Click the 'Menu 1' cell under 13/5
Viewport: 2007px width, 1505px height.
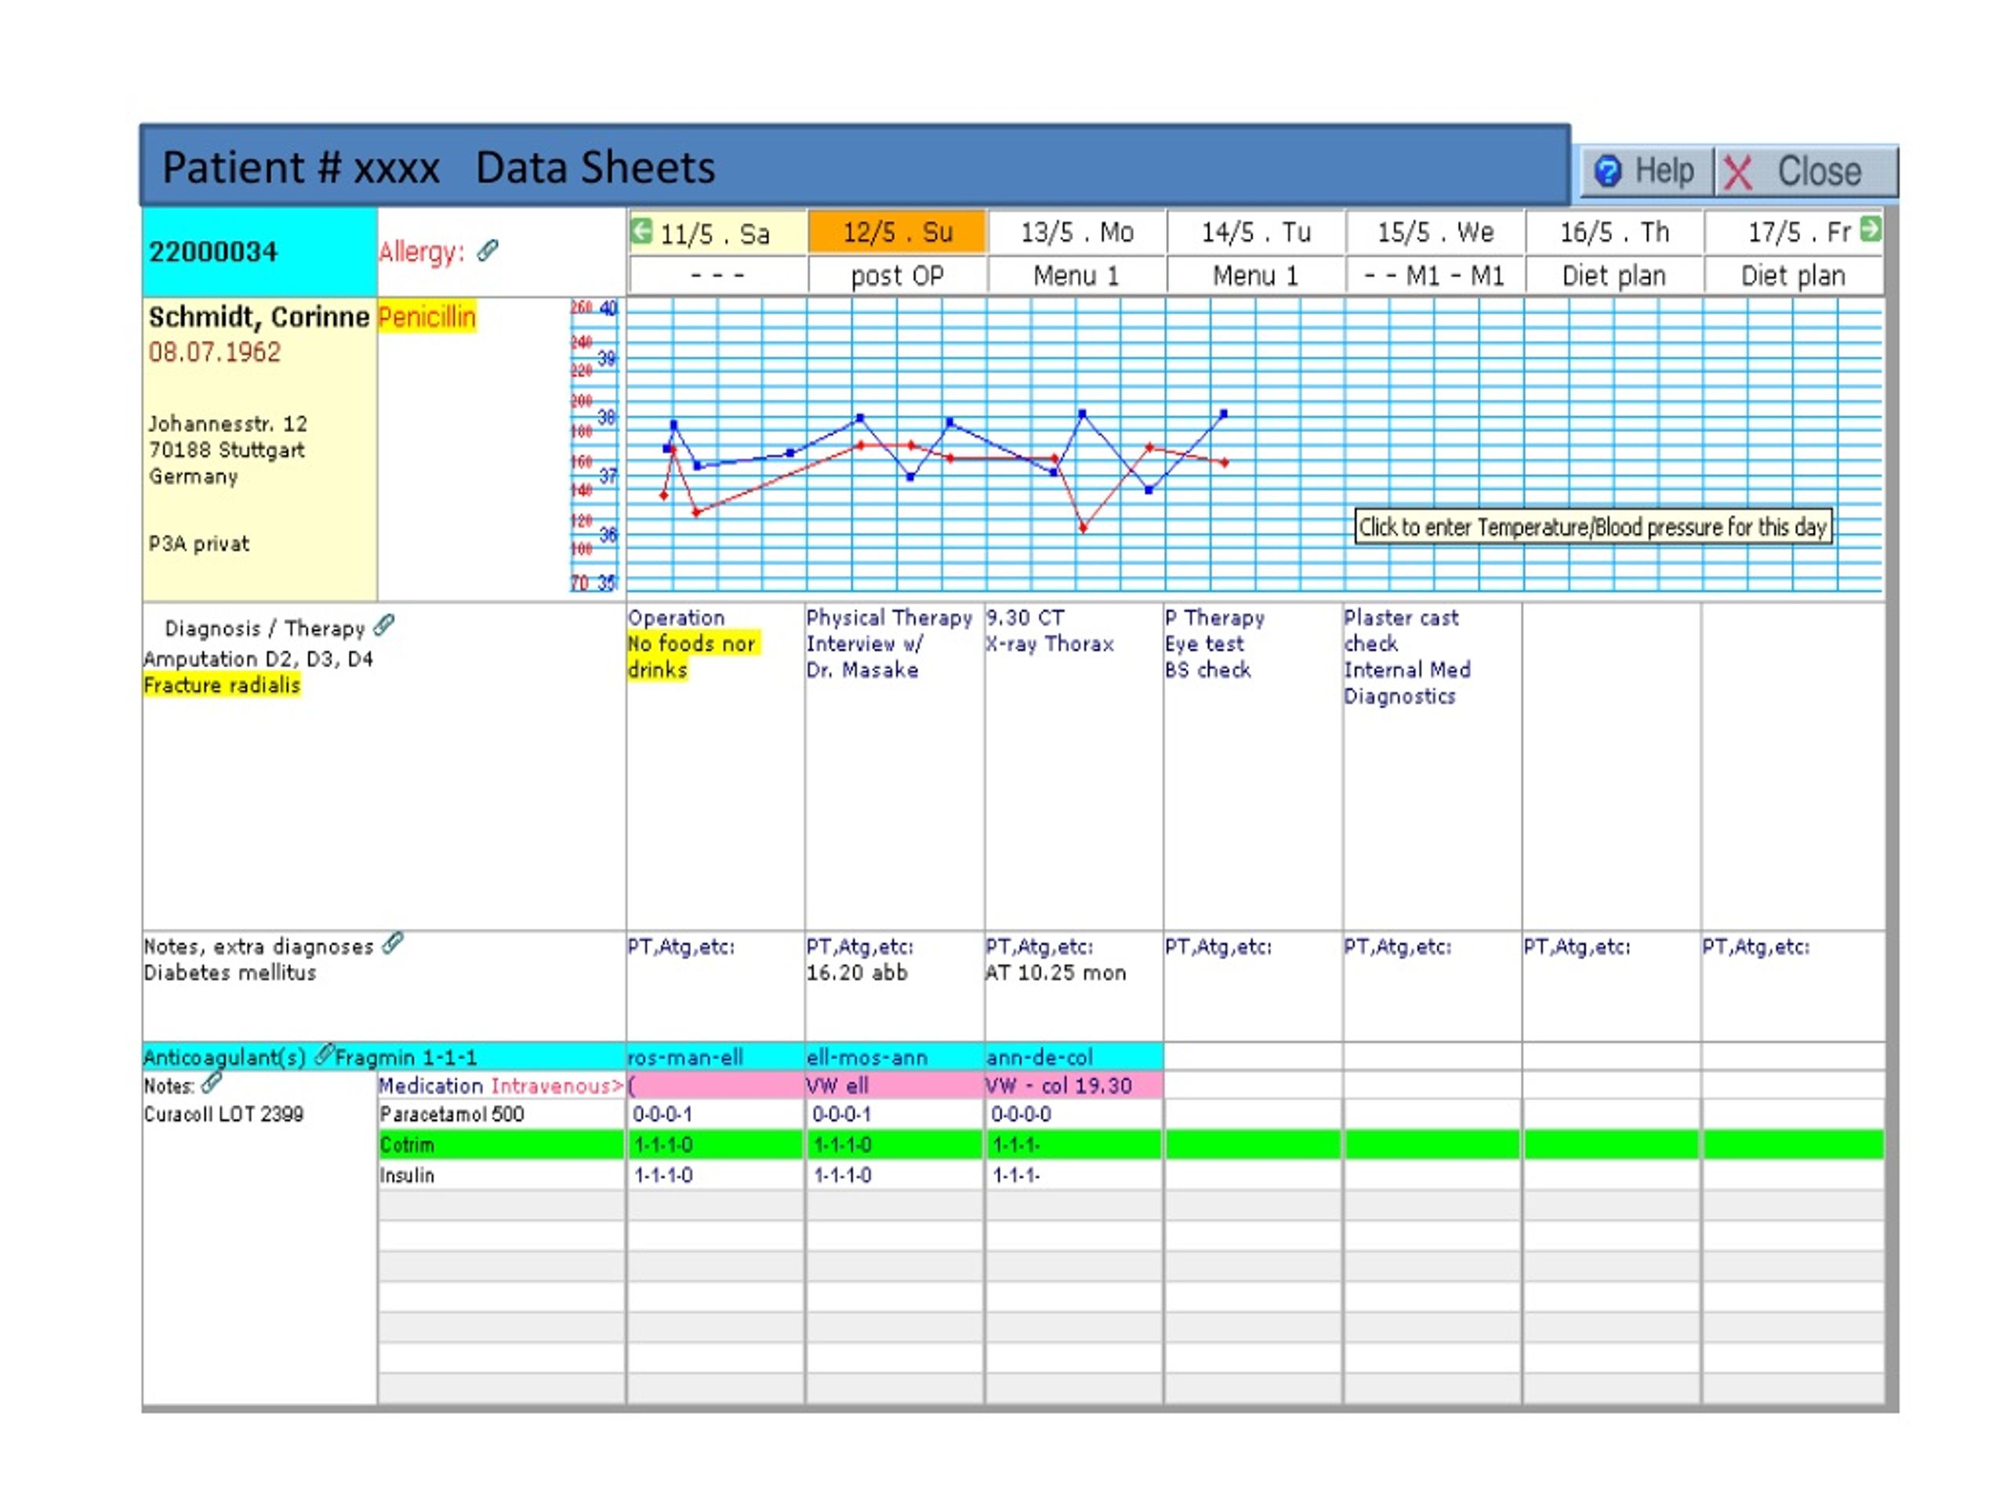[1076, 275]
